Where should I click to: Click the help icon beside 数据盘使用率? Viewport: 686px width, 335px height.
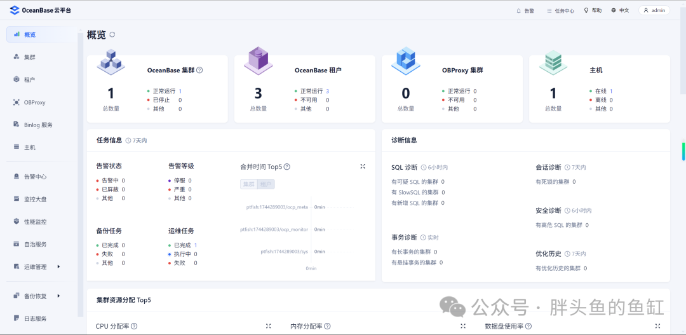coord(528,326)
